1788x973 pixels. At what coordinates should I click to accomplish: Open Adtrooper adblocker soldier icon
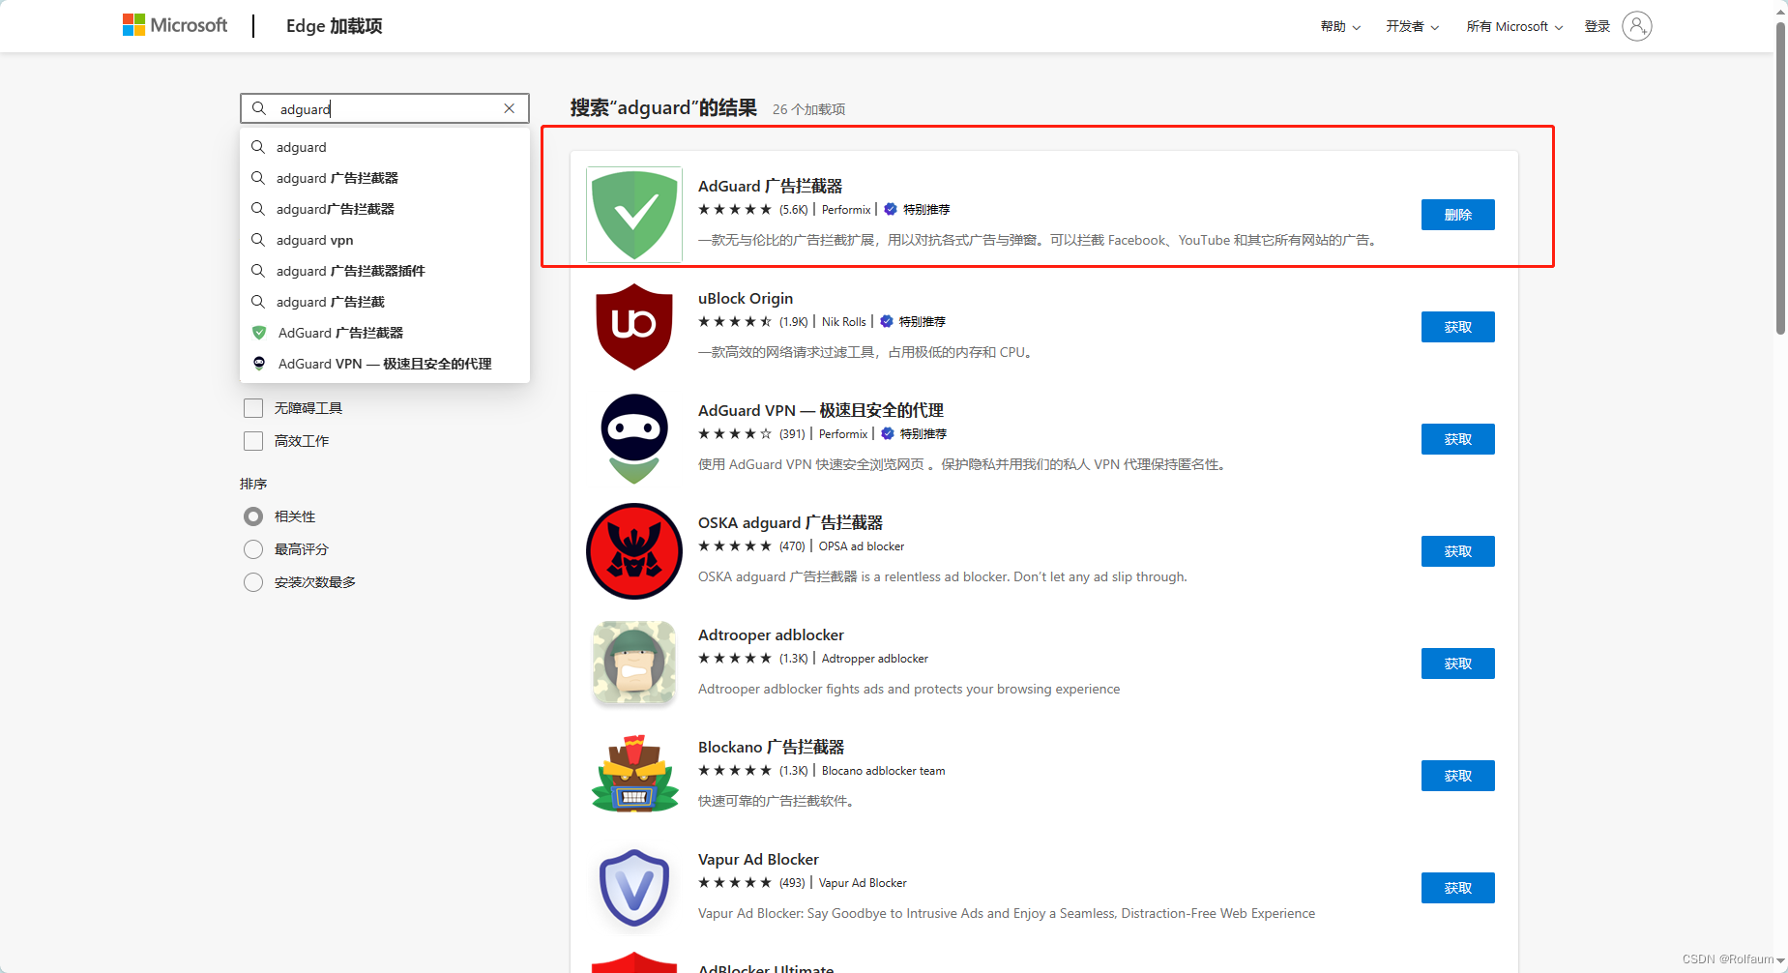tap(634, 663)
